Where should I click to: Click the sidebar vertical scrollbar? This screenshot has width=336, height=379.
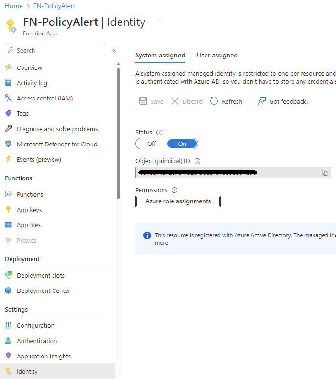point(119,134)
